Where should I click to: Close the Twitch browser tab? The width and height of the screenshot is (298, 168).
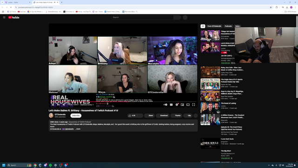(30, 2)
